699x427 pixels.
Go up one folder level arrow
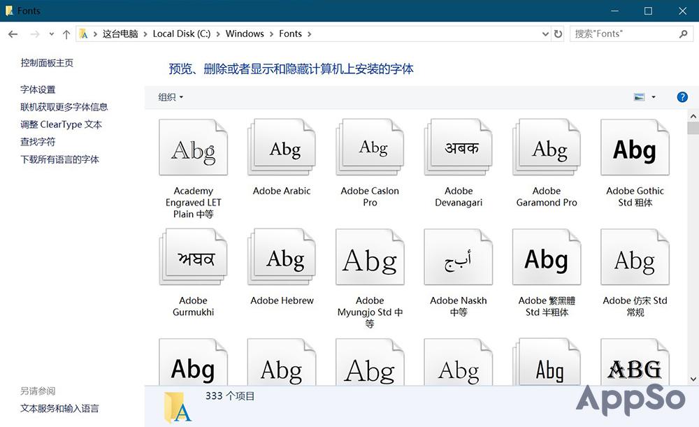(x=66, y=34)
